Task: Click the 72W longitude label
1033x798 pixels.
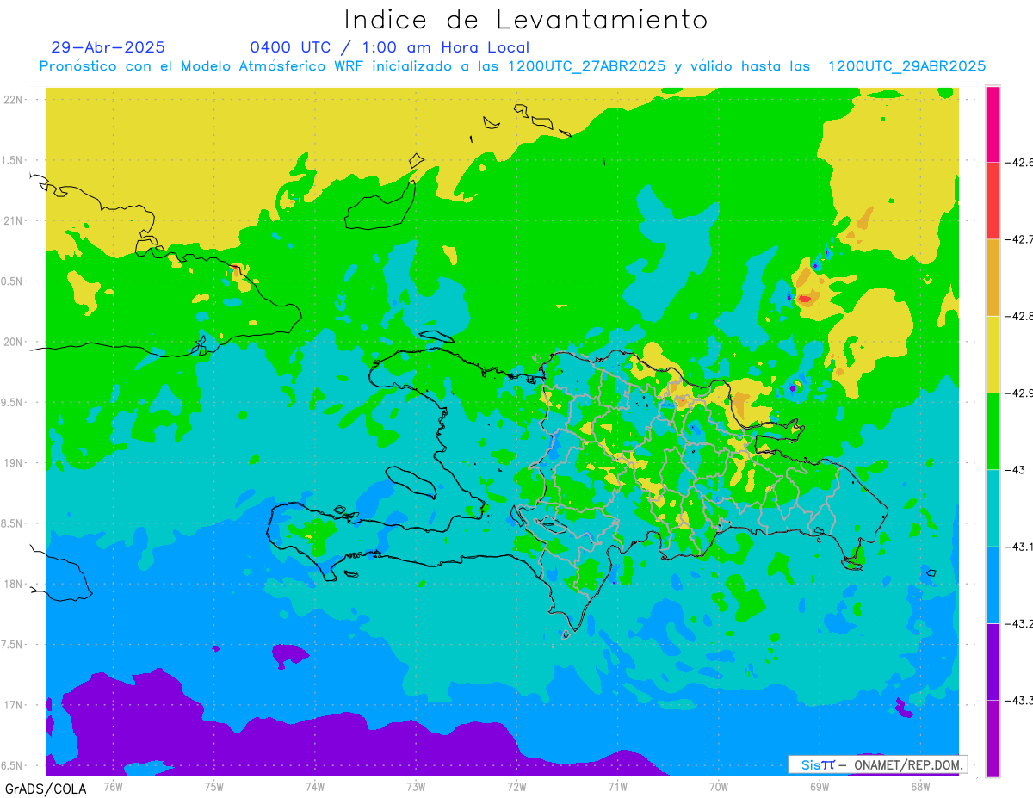Action: point(516,786)
